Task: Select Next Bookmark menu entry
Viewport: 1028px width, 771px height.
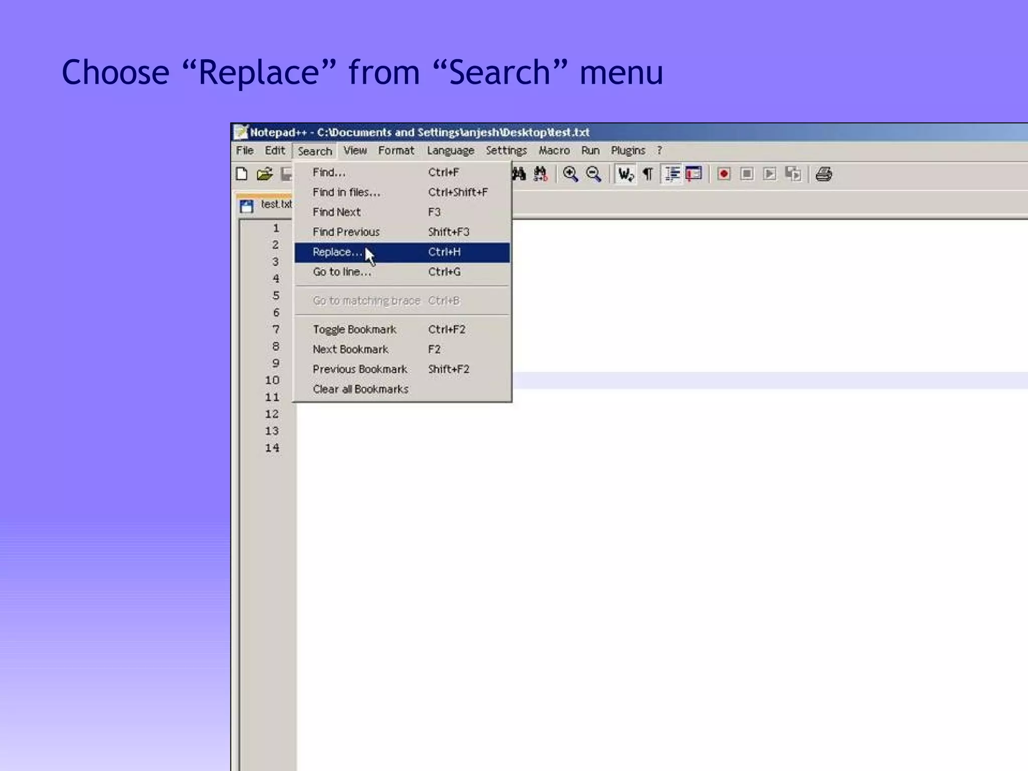Action: click(x=402, y=349)
